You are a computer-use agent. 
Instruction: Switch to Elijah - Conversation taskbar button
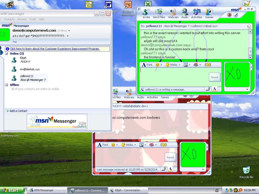tap(128, 190)
